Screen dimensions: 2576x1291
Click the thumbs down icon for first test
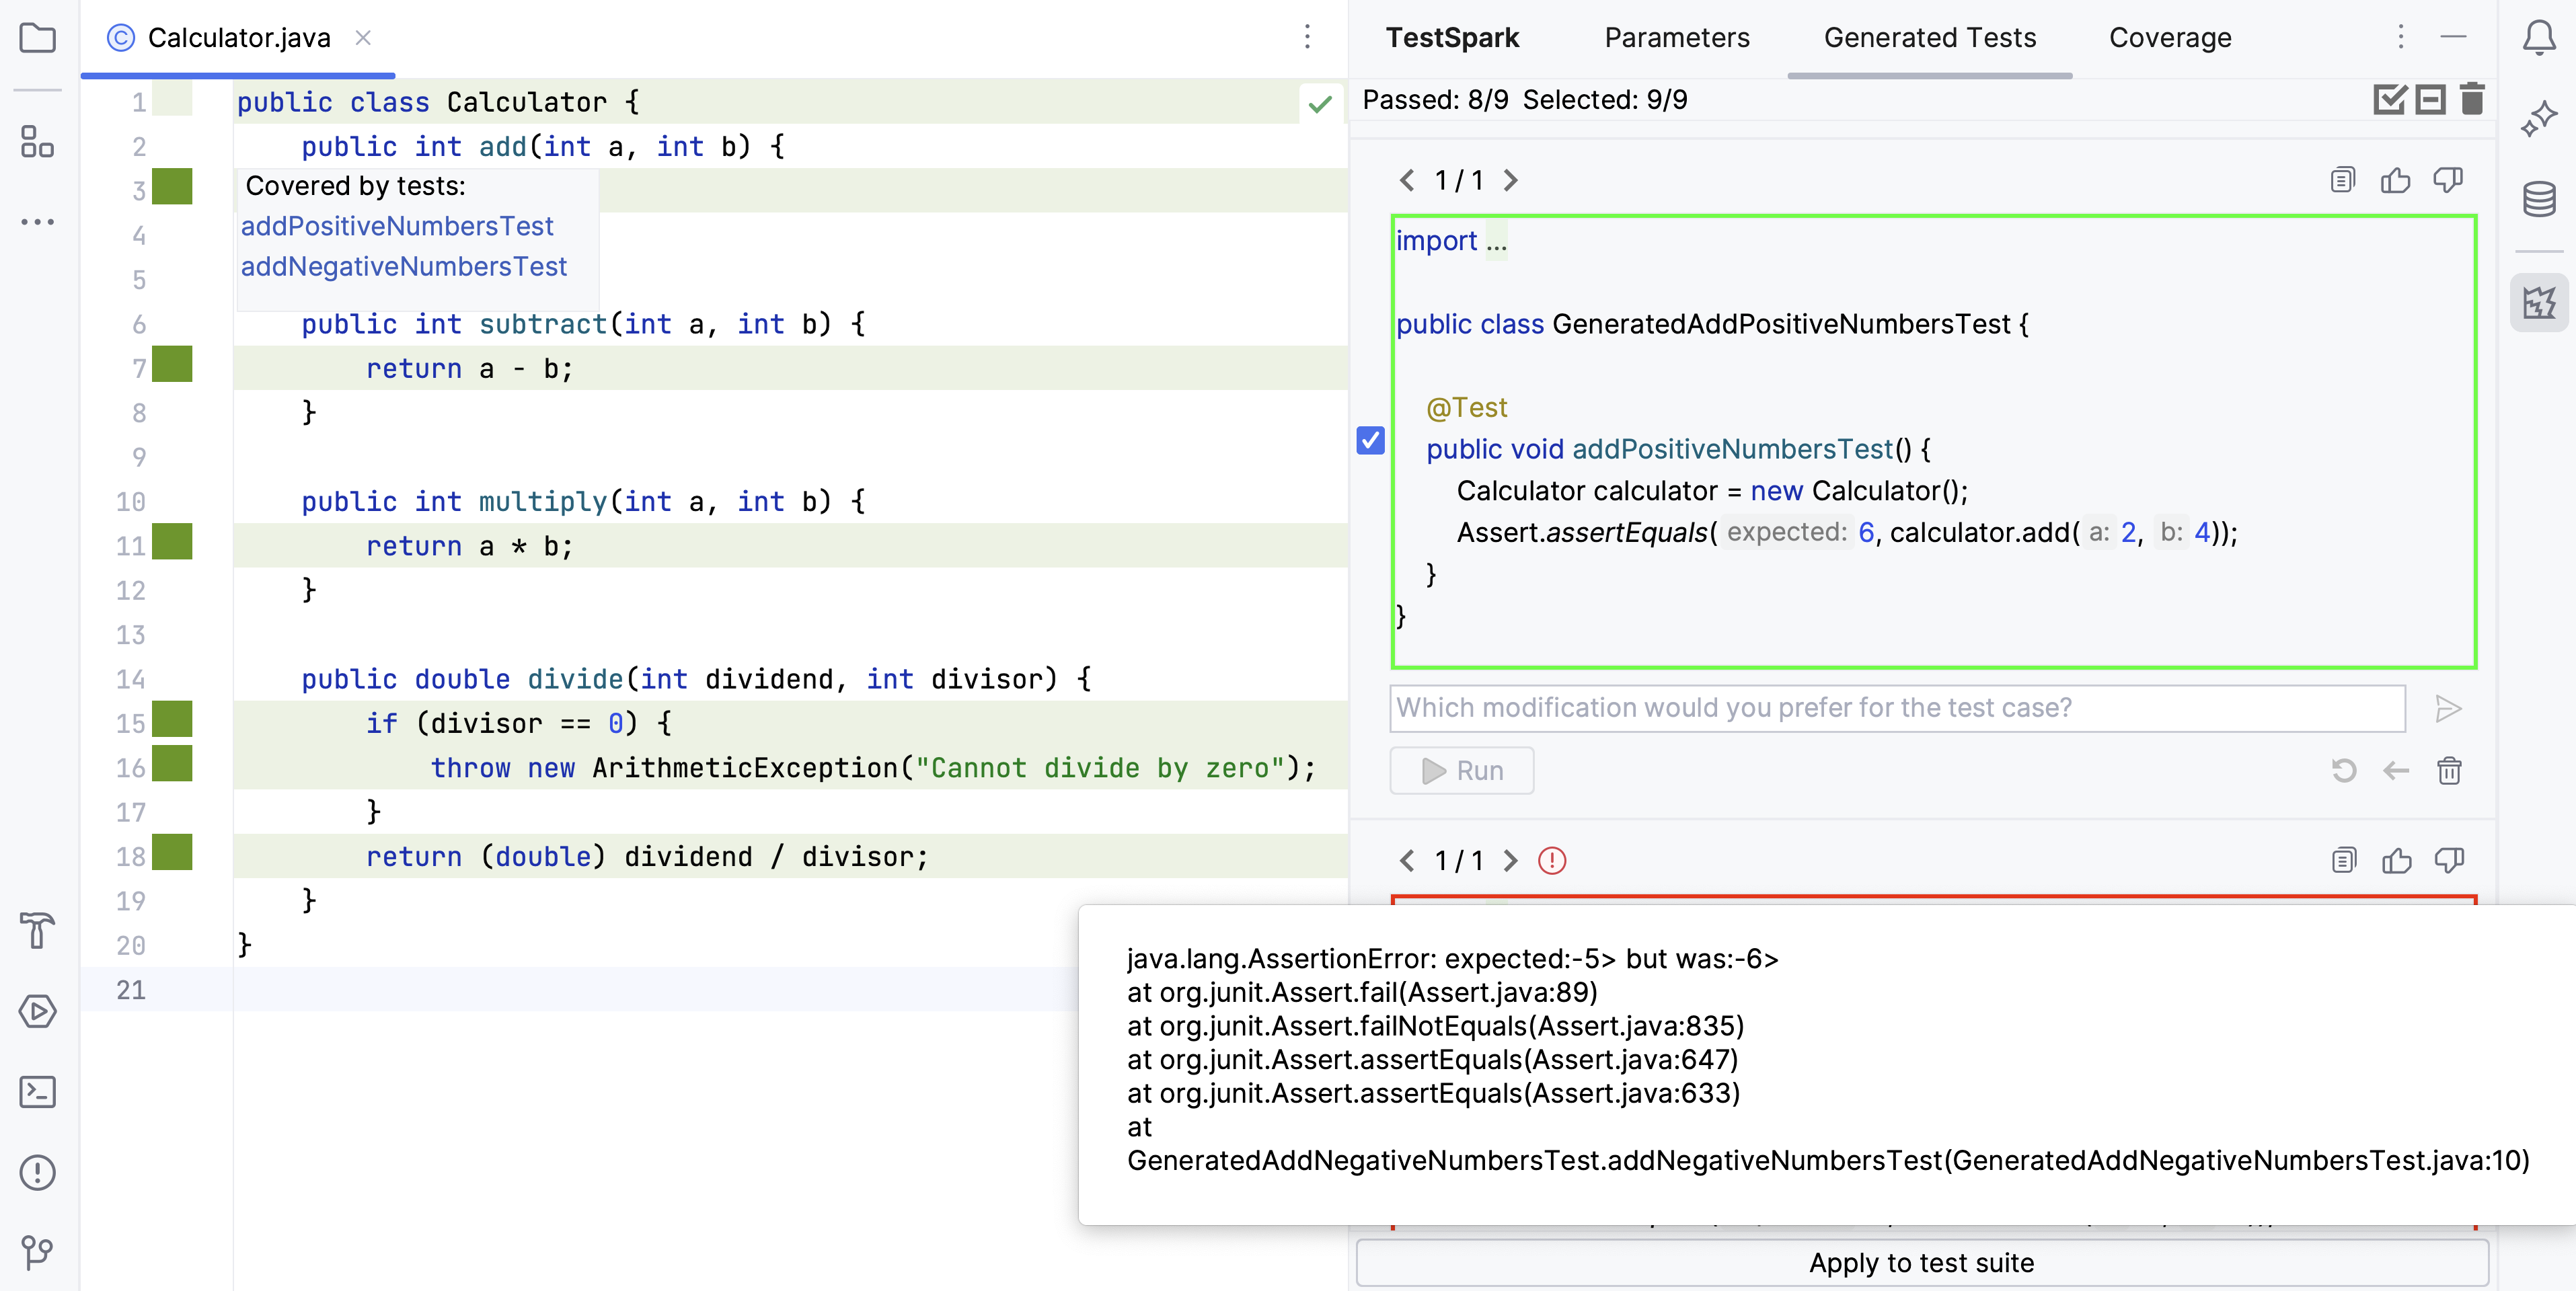coord(2447,180)
